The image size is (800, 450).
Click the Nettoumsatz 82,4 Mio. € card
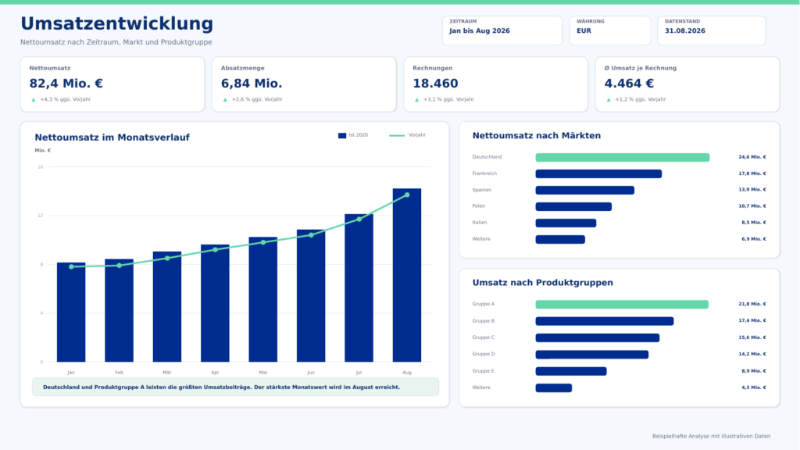112,84
